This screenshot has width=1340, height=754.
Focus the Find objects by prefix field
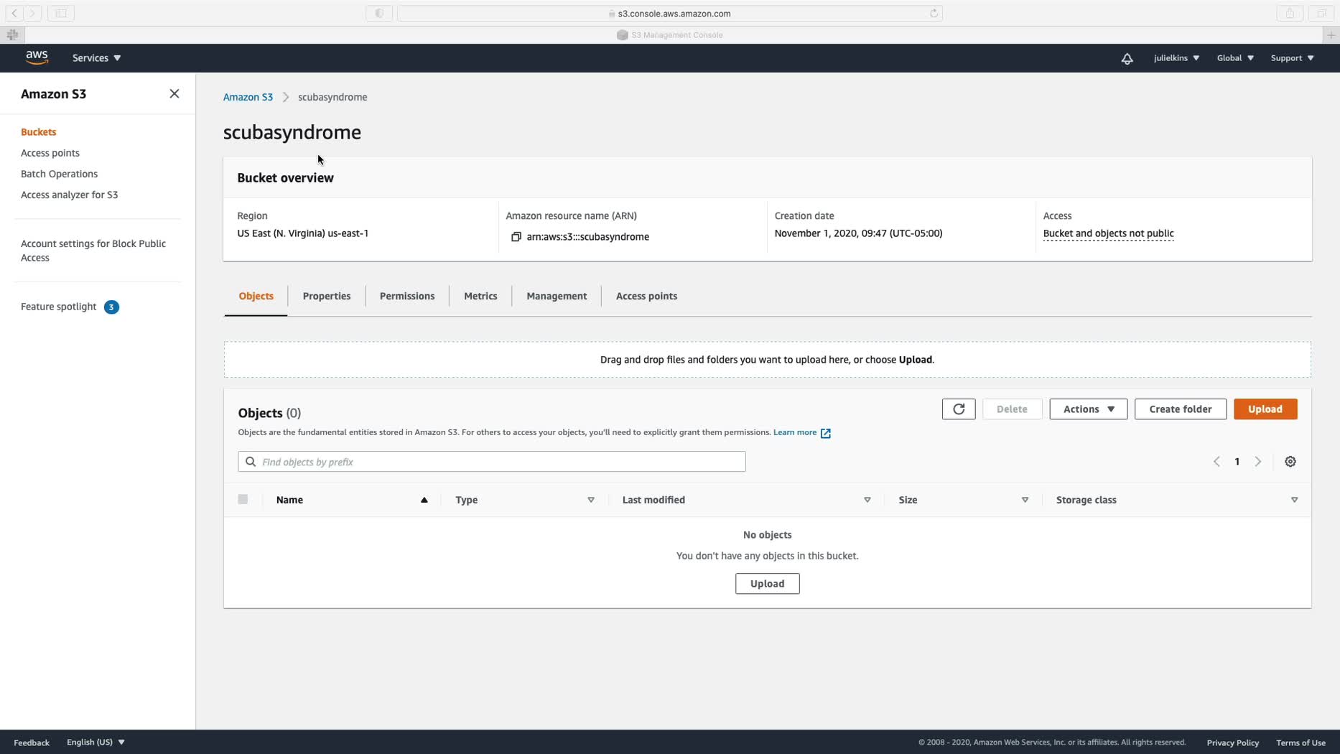[492, 462]
